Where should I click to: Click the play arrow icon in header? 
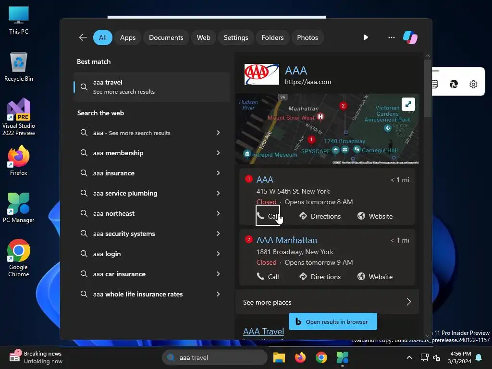point(366,37)
